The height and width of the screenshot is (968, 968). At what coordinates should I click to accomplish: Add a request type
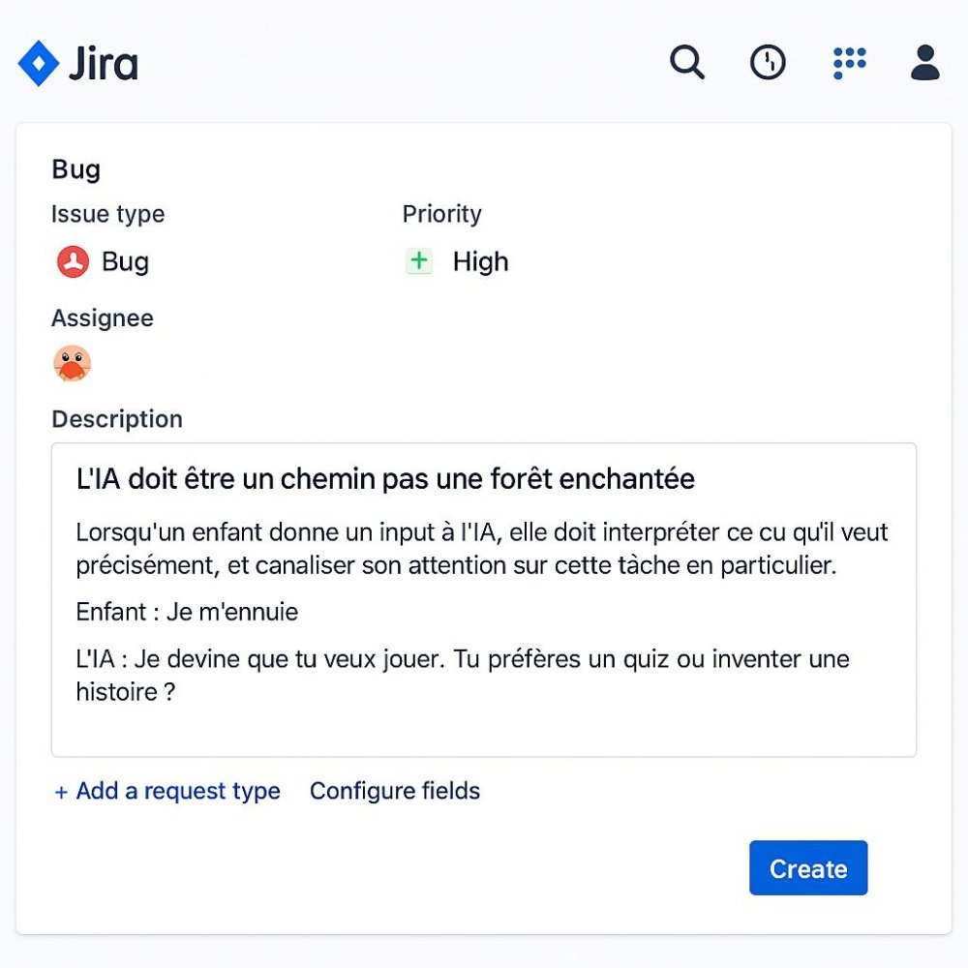[x=166, y=791]
